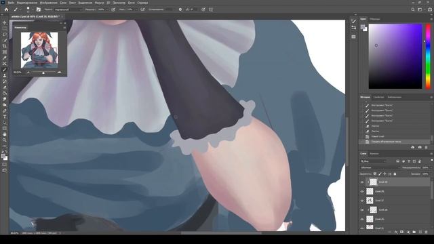Image resolution: width=434 pixels, height=244 pixels.
Task: Open the search icon in the options bar
Action: tap(413, 9)
